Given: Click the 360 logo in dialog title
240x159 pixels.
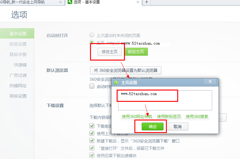Looking at the screenshot, I should (116, 83).
